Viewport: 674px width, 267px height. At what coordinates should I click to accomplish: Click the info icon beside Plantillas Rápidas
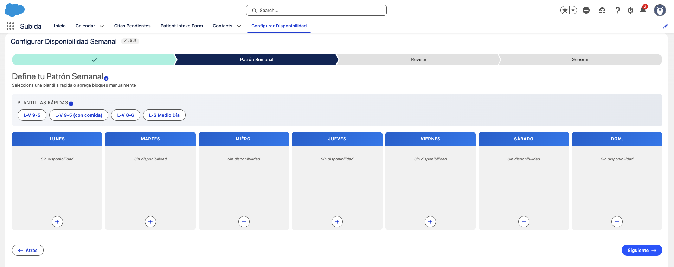[71, 104]
